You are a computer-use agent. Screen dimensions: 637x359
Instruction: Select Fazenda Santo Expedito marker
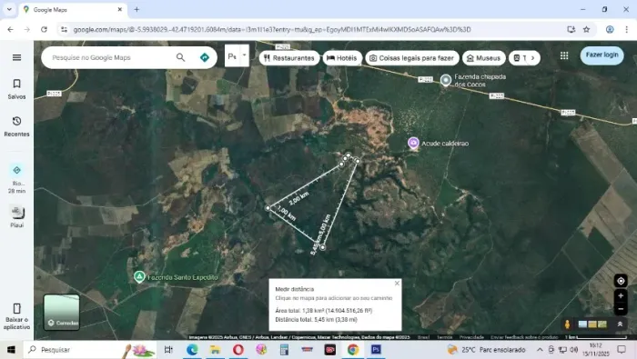139,277
